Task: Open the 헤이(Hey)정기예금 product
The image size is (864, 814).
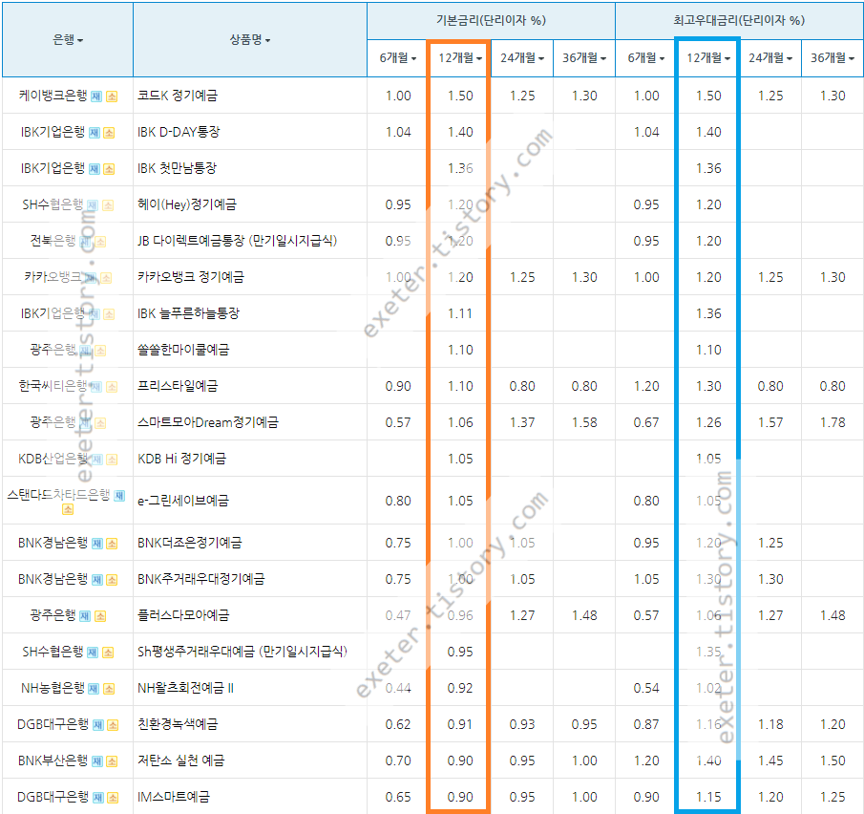Action: click(x=187, y=204)
